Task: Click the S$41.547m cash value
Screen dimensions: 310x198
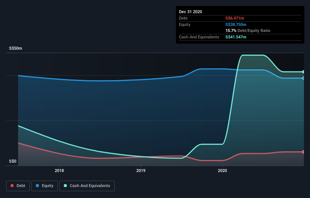Action: pyautogui.click(x=236, y=37)
